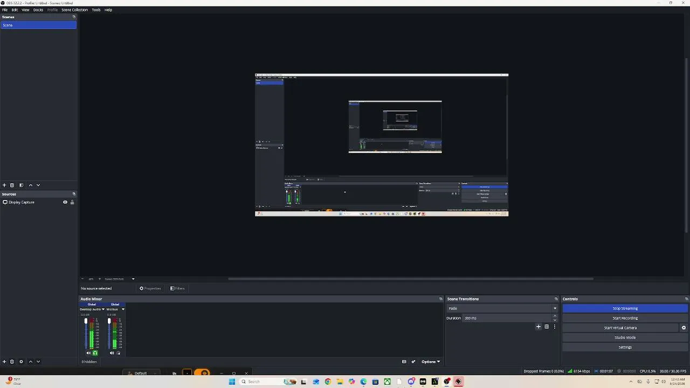This screenshot has width=690, height=388.
Task: Open OBS Settings from Controls
Action: tap(625, 347)
